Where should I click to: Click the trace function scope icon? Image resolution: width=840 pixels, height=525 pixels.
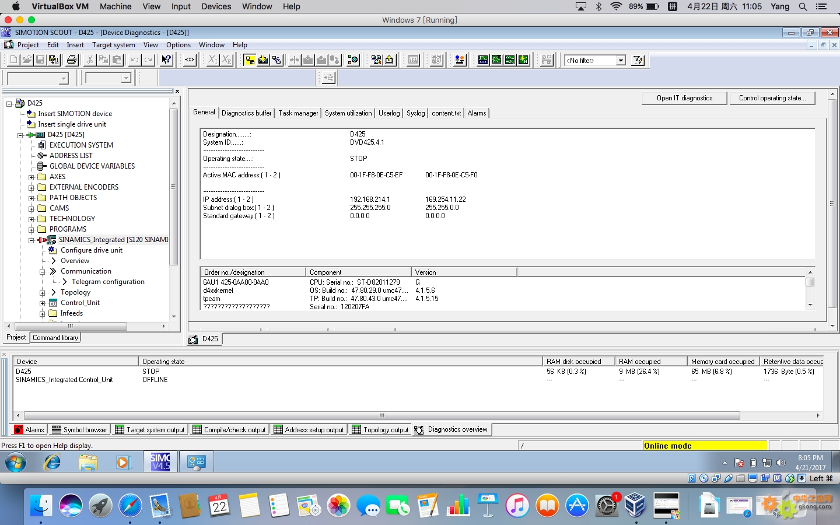(x=483, y=60)
